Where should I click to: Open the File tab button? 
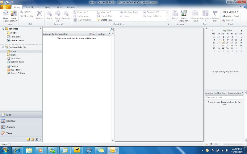(5, 7)
